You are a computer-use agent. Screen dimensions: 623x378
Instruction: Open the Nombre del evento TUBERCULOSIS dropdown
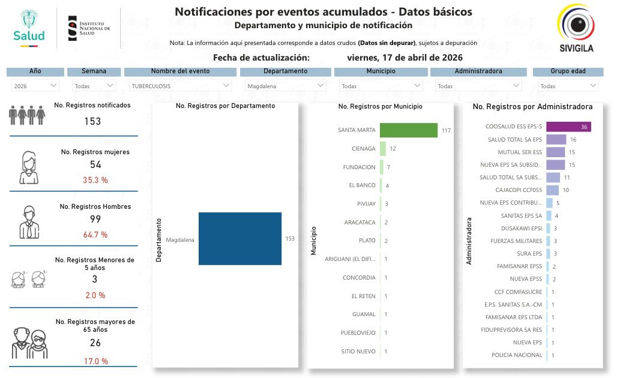coord(180,86)
